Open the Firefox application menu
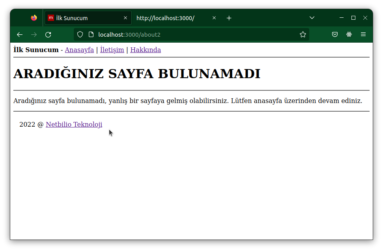Screen dimensions: 383x251 363,34
